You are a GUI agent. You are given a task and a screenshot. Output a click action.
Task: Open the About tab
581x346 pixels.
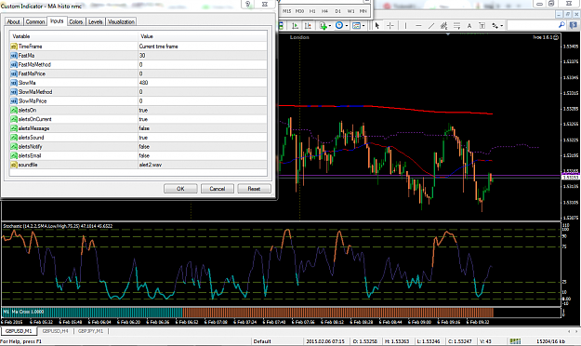point(13,21)
